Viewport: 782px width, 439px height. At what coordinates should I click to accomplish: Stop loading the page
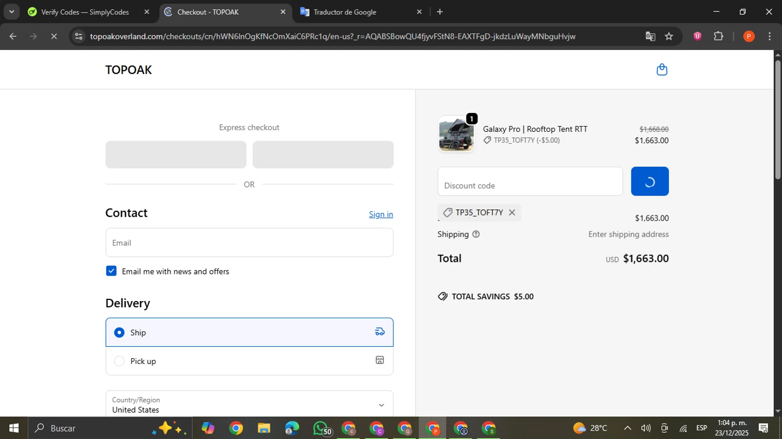point(54,36)
